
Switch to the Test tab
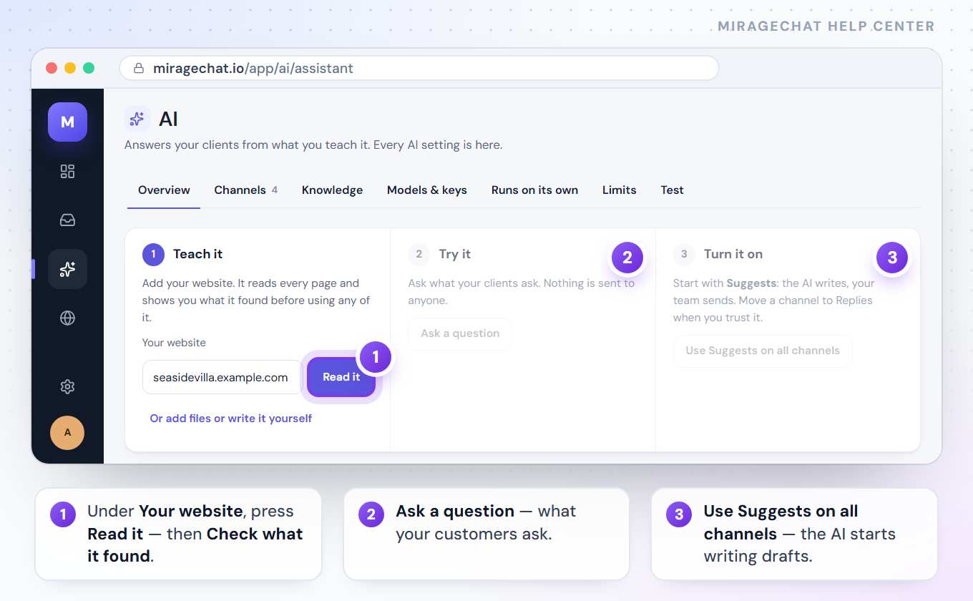(x=672, y=190)
